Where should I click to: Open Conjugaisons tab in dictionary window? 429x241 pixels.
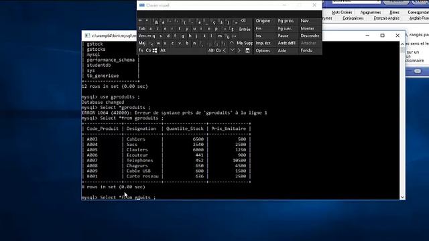pyautogui.click(x=353, y=18)
